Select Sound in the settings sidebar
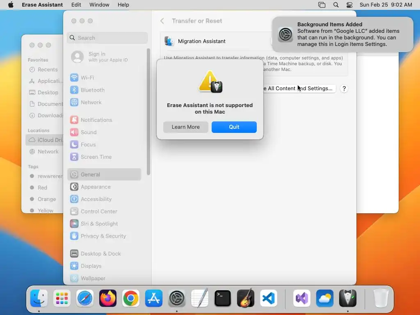 105,132
